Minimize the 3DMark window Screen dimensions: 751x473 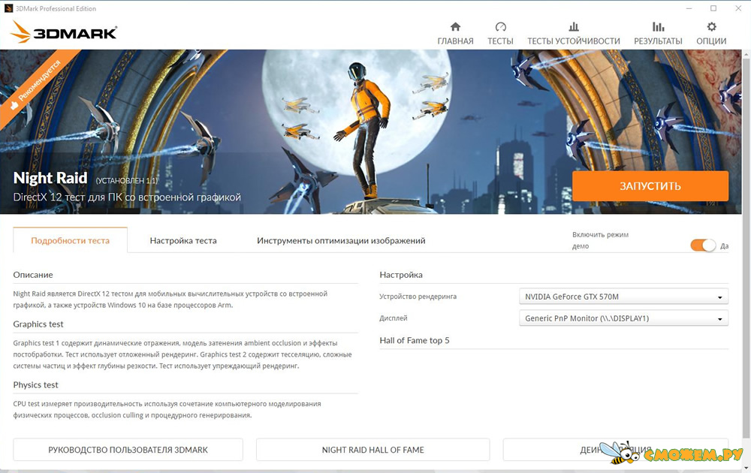[x=689, y=8]
